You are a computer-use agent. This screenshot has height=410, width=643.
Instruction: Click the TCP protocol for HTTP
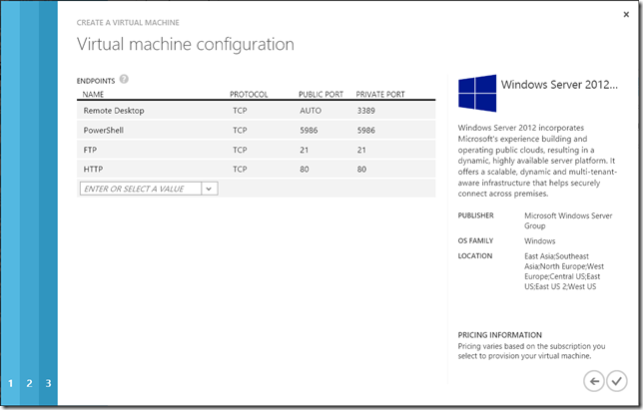point(240,170)
